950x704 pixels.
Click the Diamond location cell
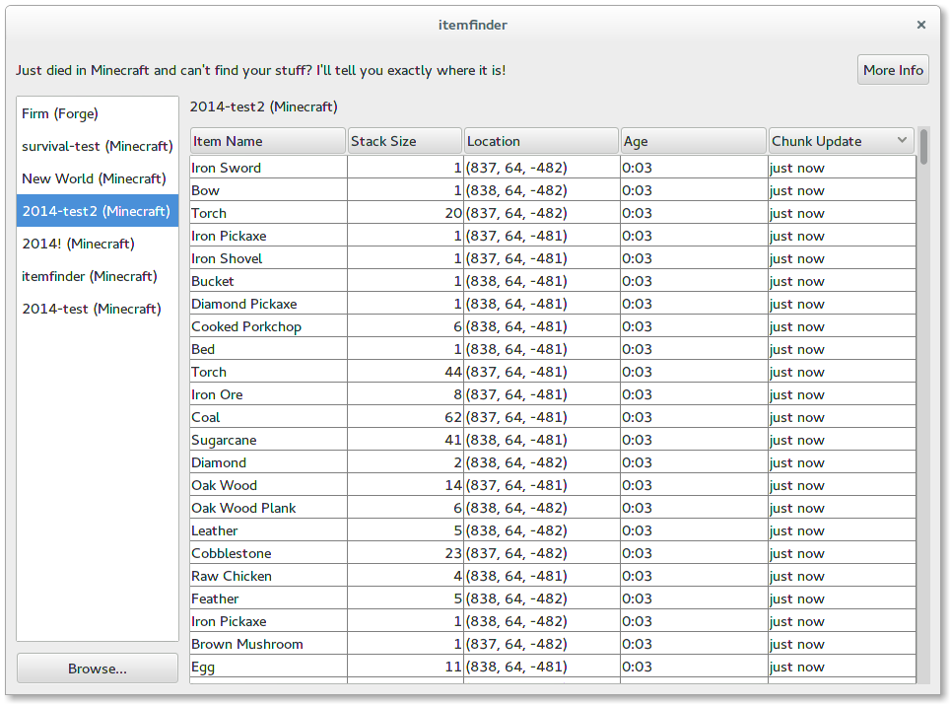(542, 462)
